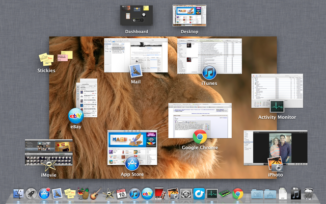Select the iPhoto window preview
Viewport: 326px width, 204px height.
click(276, 148)
